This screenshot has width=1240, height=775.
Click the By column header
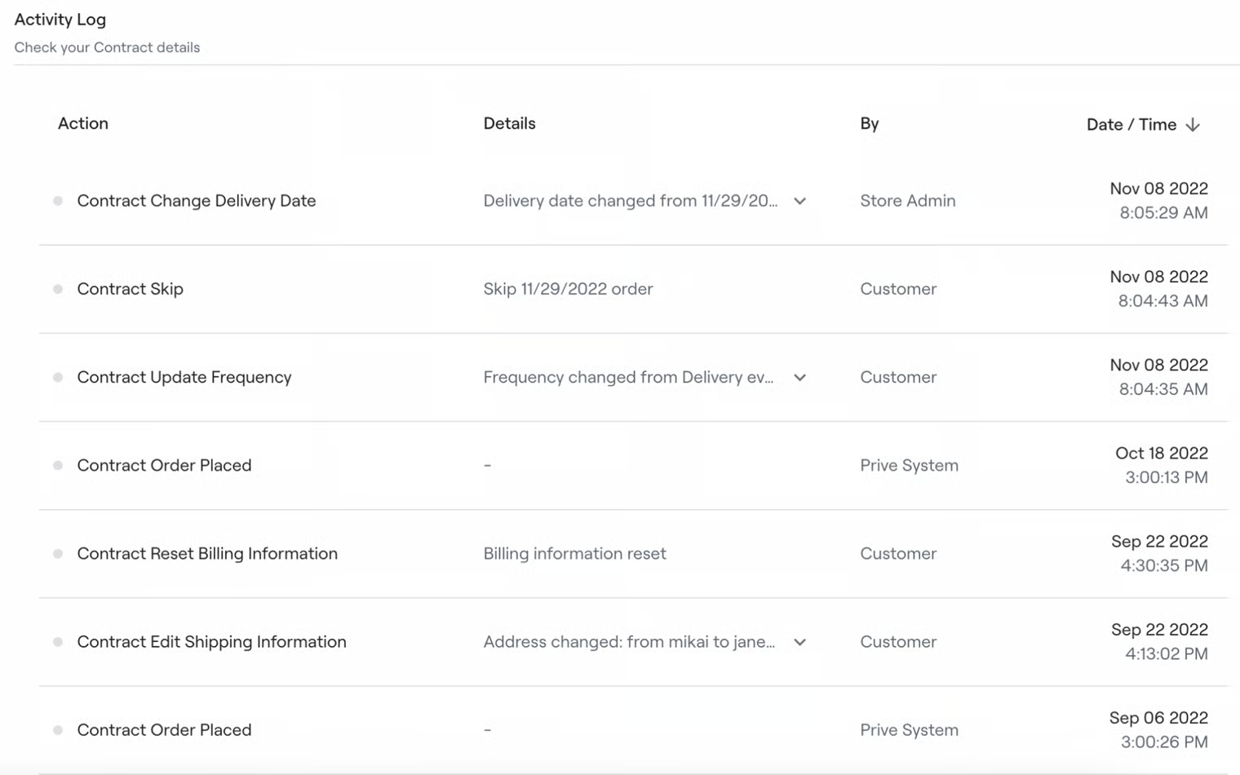pyautogui.click(x=869, y=123)
